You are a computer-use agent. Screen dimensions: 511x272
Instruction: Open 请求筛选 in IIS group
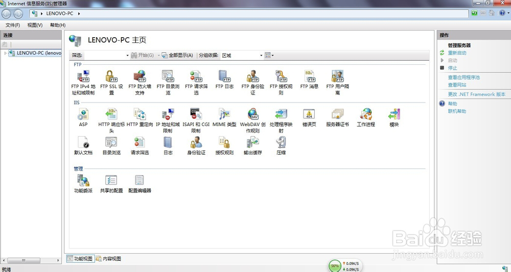point(140,145)
